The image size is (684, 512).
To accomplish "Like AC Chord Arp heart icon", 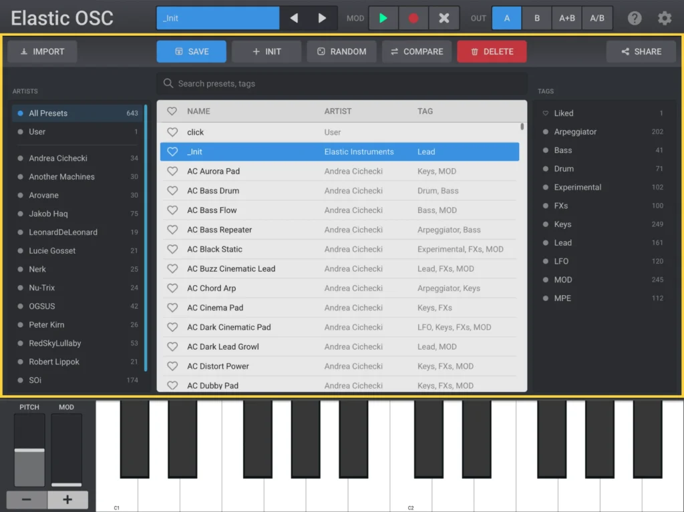I will click(172, 288).
